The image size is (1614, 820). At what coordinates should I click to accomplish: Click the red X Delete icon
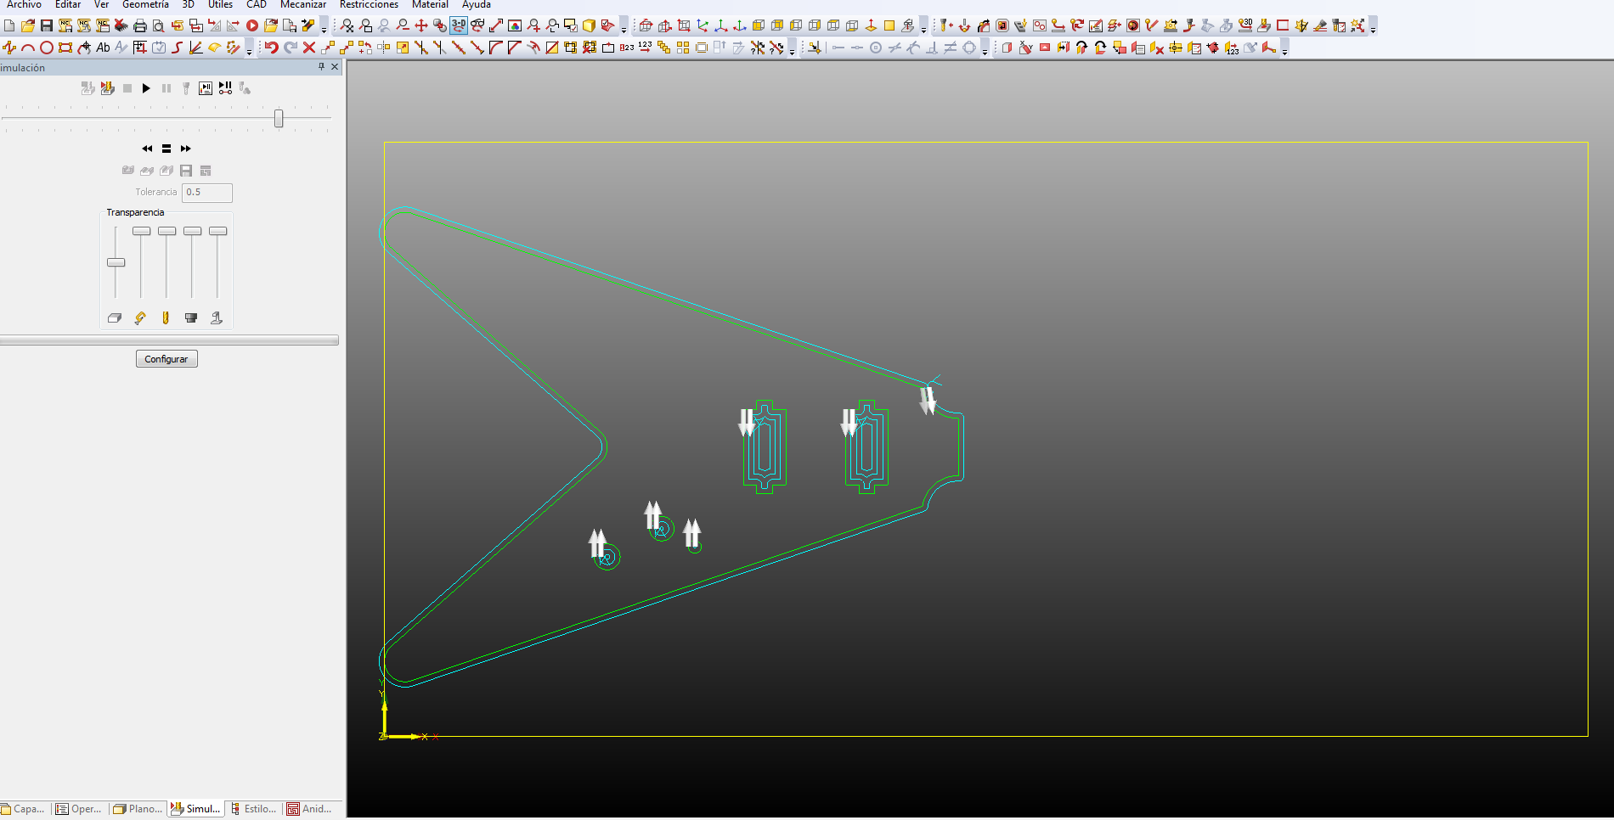[x=309, y=48]
